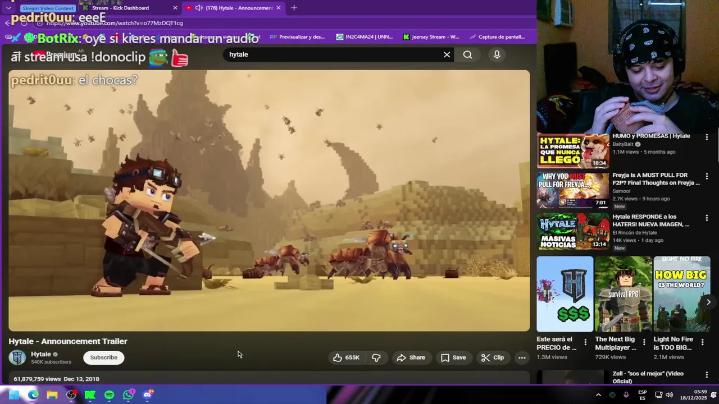
Task: Clear the YouTube search box with X
Action: tap(447, 54)
